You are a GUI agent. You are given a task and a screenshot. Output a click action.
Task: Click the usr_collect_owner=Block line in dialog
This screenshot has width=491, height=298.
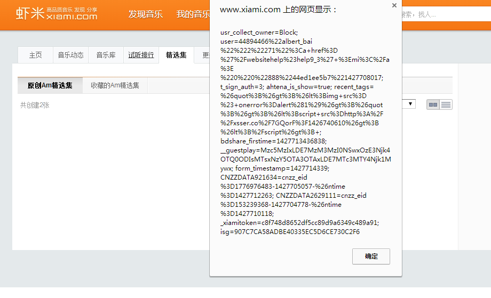259,33
